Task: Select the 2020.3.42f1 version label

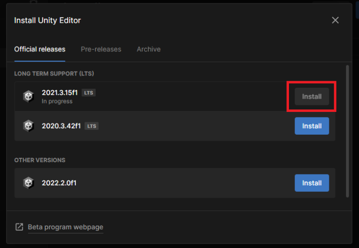Action: [61, 126]
